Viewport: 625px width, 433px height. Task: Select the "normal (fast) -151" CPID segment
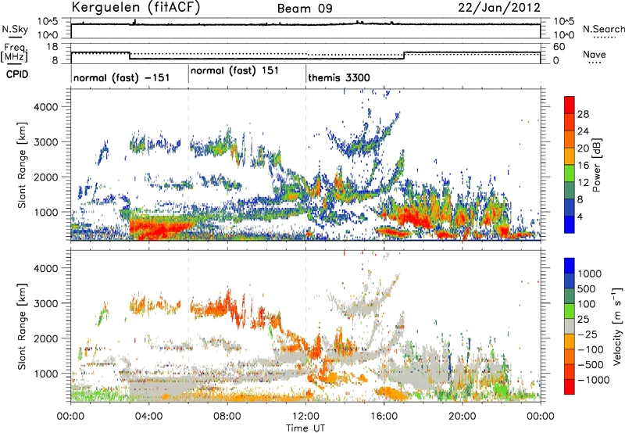[x=121, y=77]
